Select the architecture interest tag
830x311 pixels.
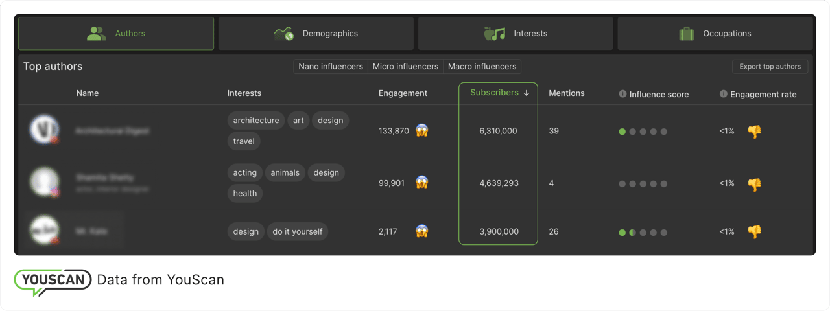click(255, 121)
